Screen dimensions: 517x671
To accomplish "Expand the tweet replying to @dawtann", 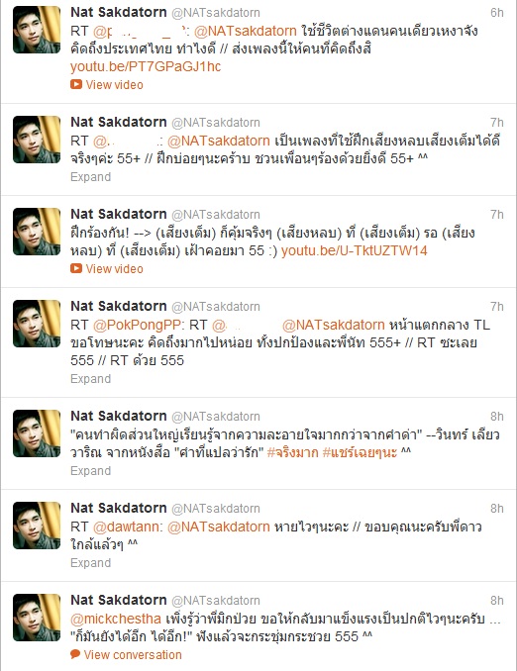I will point(91,563).
